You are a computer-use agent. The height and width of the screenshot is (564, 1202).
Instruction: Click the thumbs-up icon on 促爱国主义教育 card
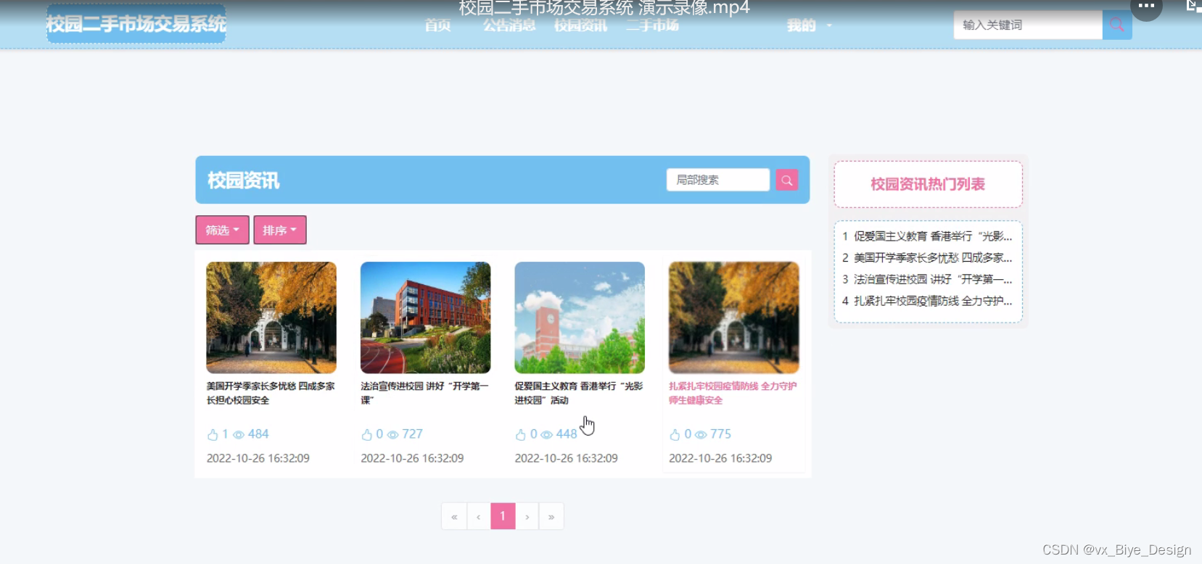coord(520,434)
